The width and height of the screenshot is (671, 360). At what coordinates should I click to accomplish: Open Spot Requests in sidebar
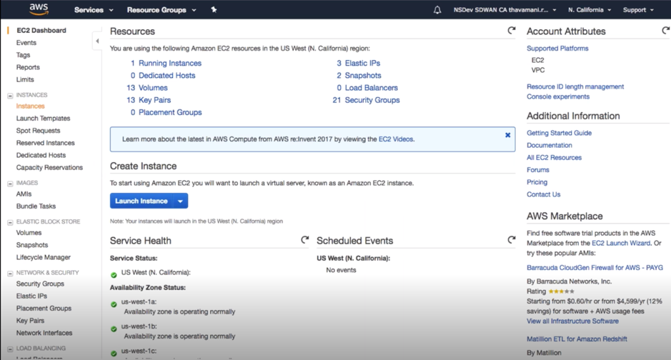coord(38,131)
